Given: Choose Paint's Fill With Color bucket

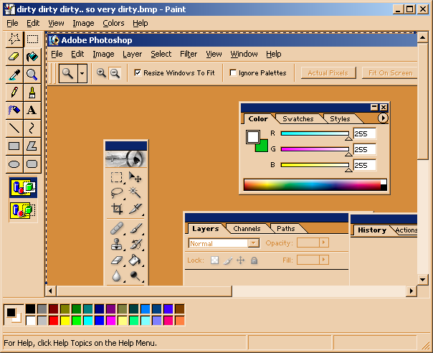Looking at the screenshot, I should pos(32,57).
